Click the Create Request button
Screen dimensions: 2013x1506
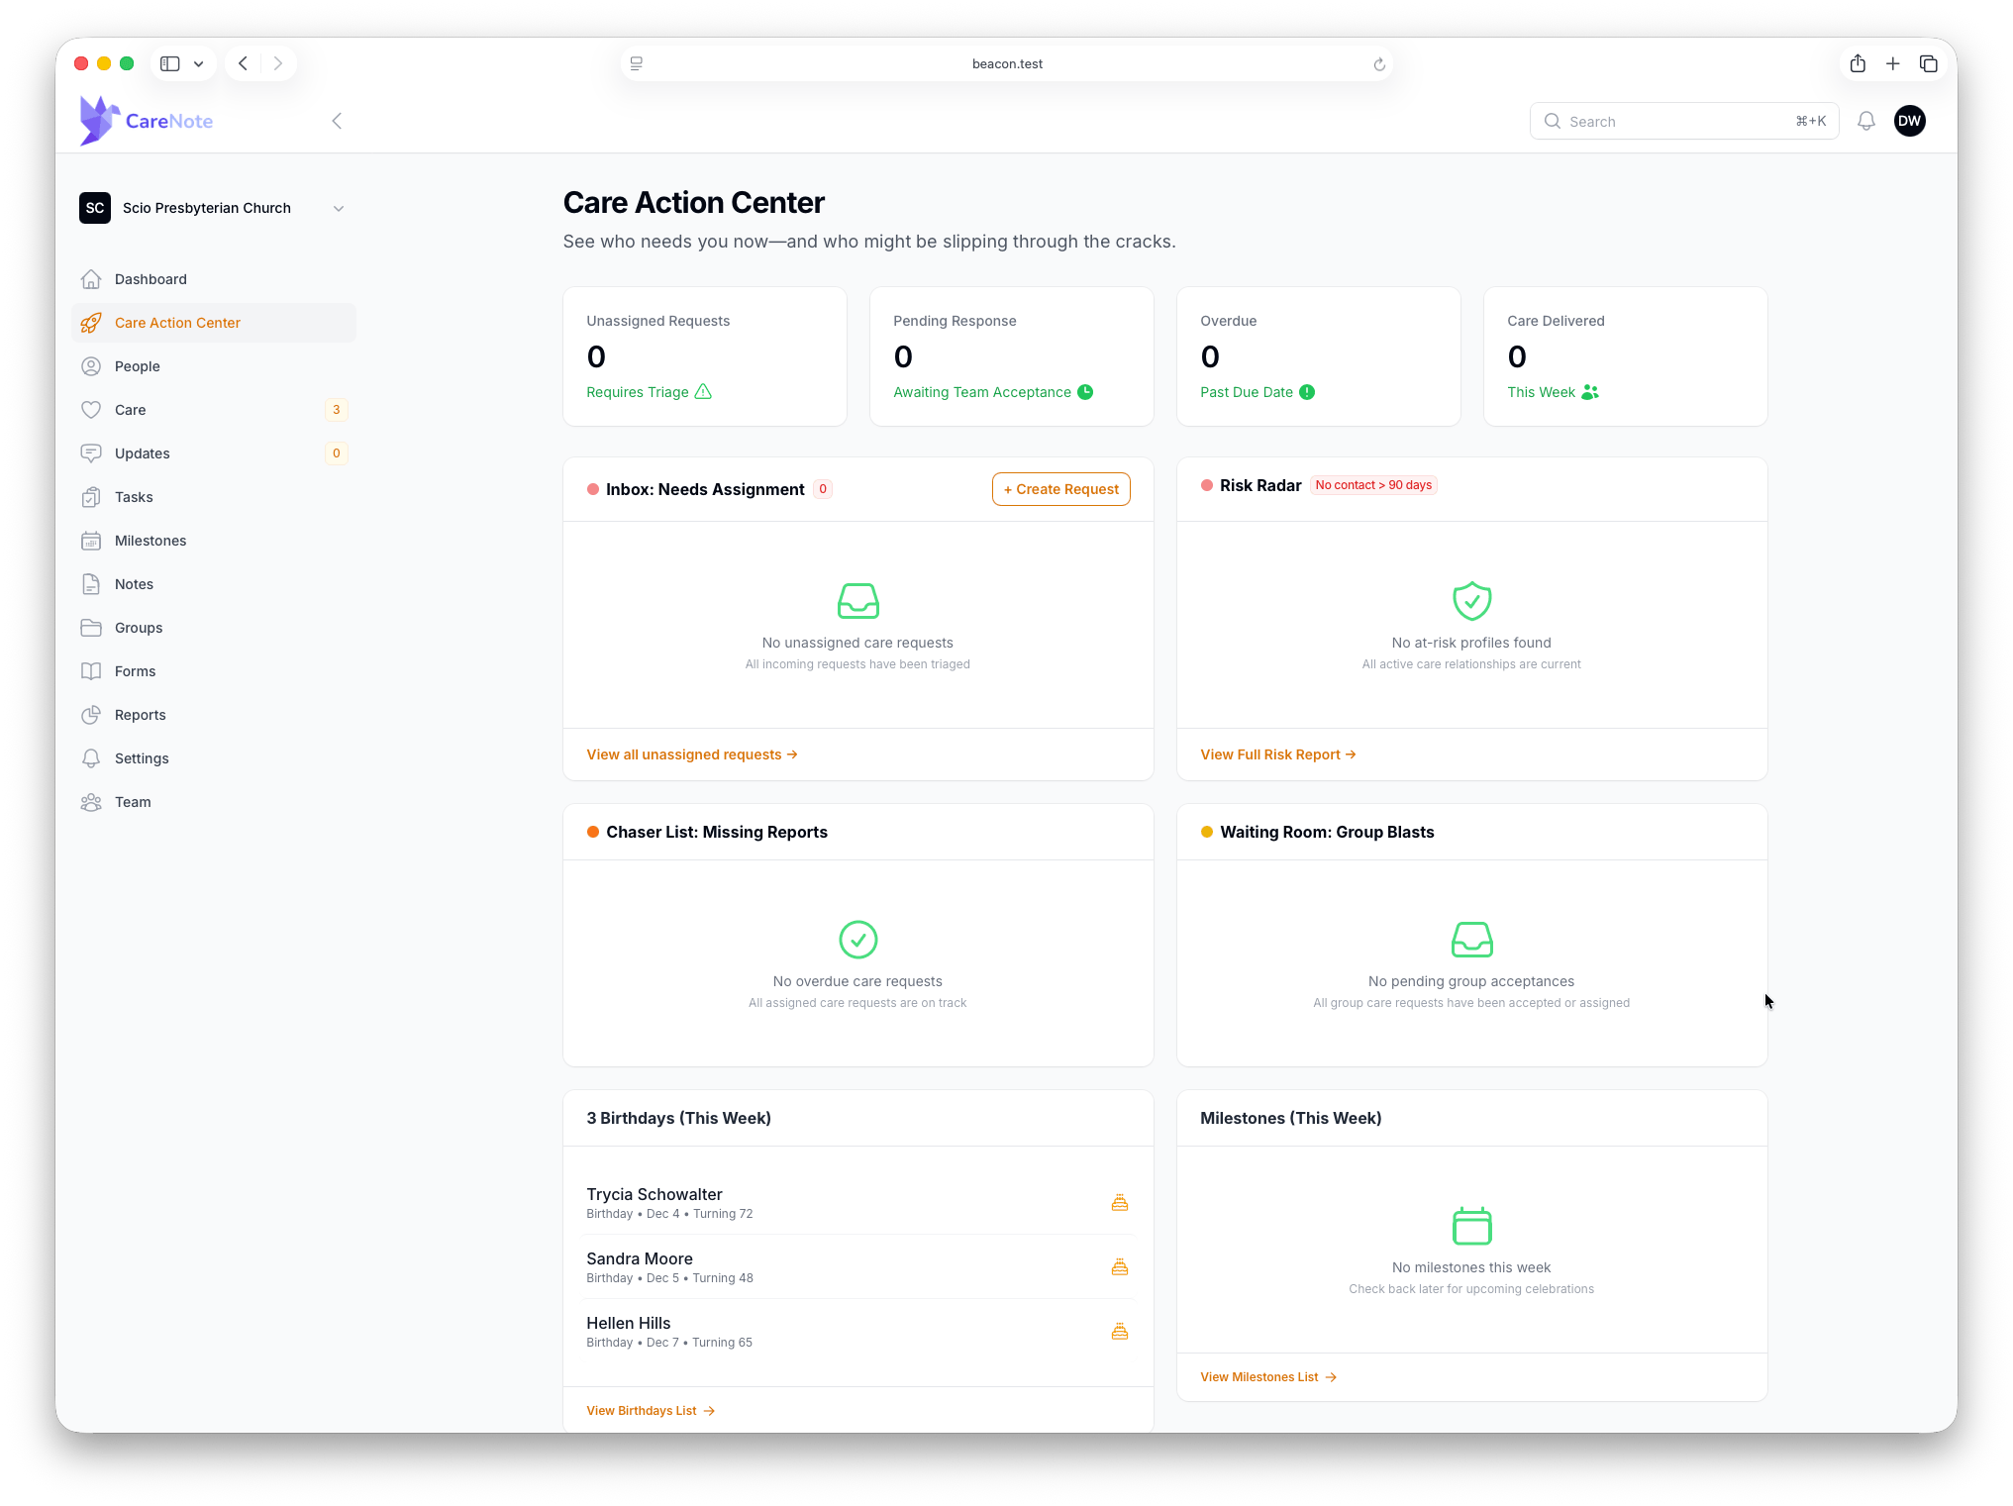1059,488
